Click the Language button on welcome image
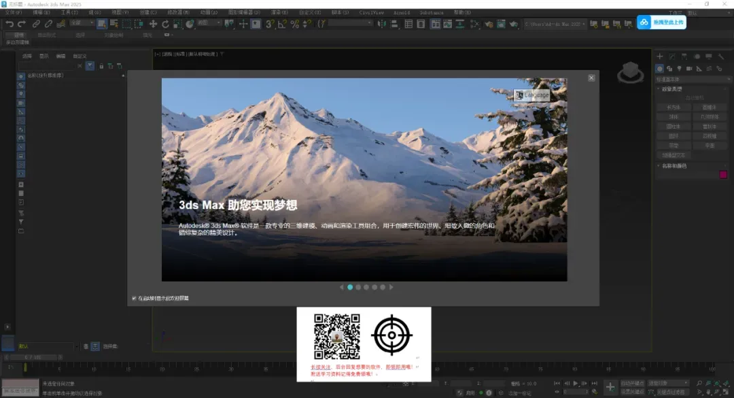Screen dimensions: 734x398 (x=531, y=95)
